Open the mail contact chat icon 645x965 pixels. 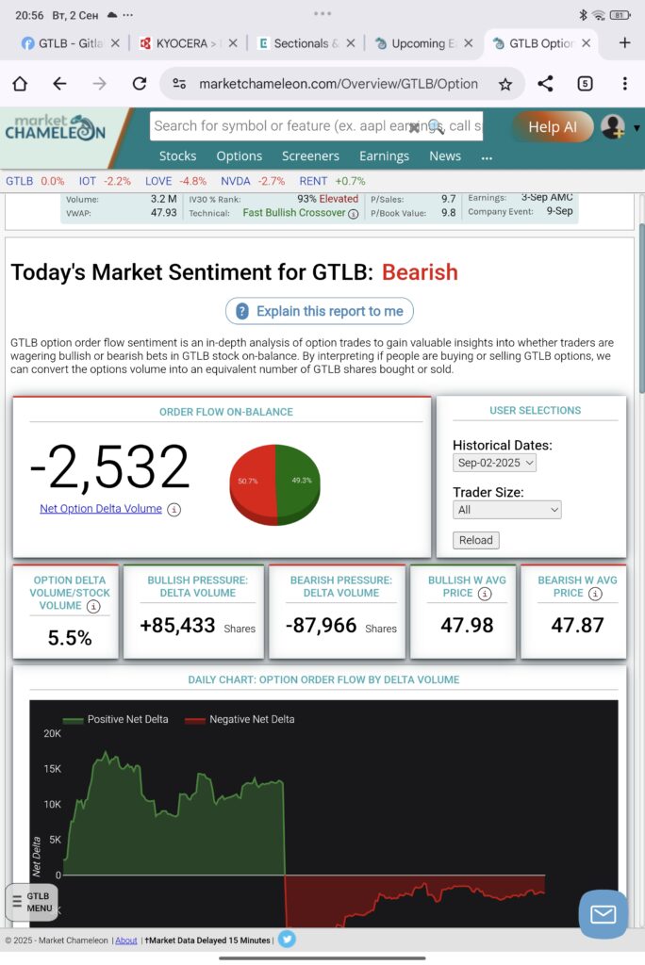pyautogui.click(x=603, y=913)
